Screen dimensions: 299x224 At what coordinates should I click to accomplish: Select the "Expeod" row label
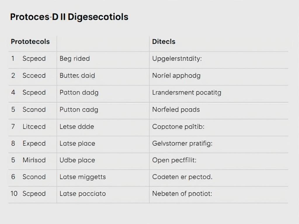point(34,143)
